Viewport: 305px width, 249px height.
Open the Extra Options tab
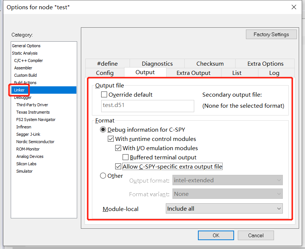(265, 63)
